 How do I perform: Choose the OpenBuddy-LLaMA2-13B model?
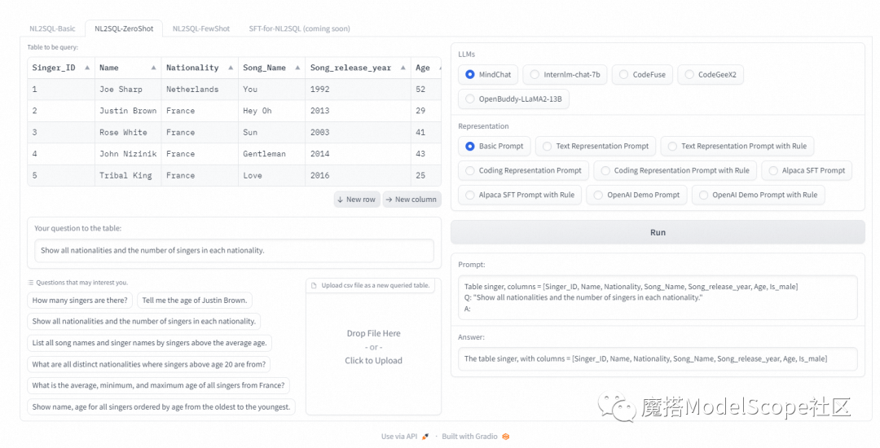pyautogui.click(x=515, y=99)
